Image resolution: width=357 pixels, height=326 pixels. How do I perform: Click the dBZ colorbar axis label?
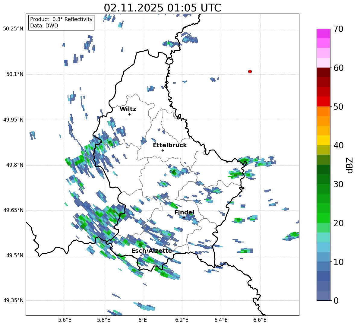pyautogui.click(x=349, y=165)
